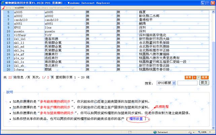Jump to the 尾頁 last page
Viewport: 216px width, 135px height.
click(205, 77)
